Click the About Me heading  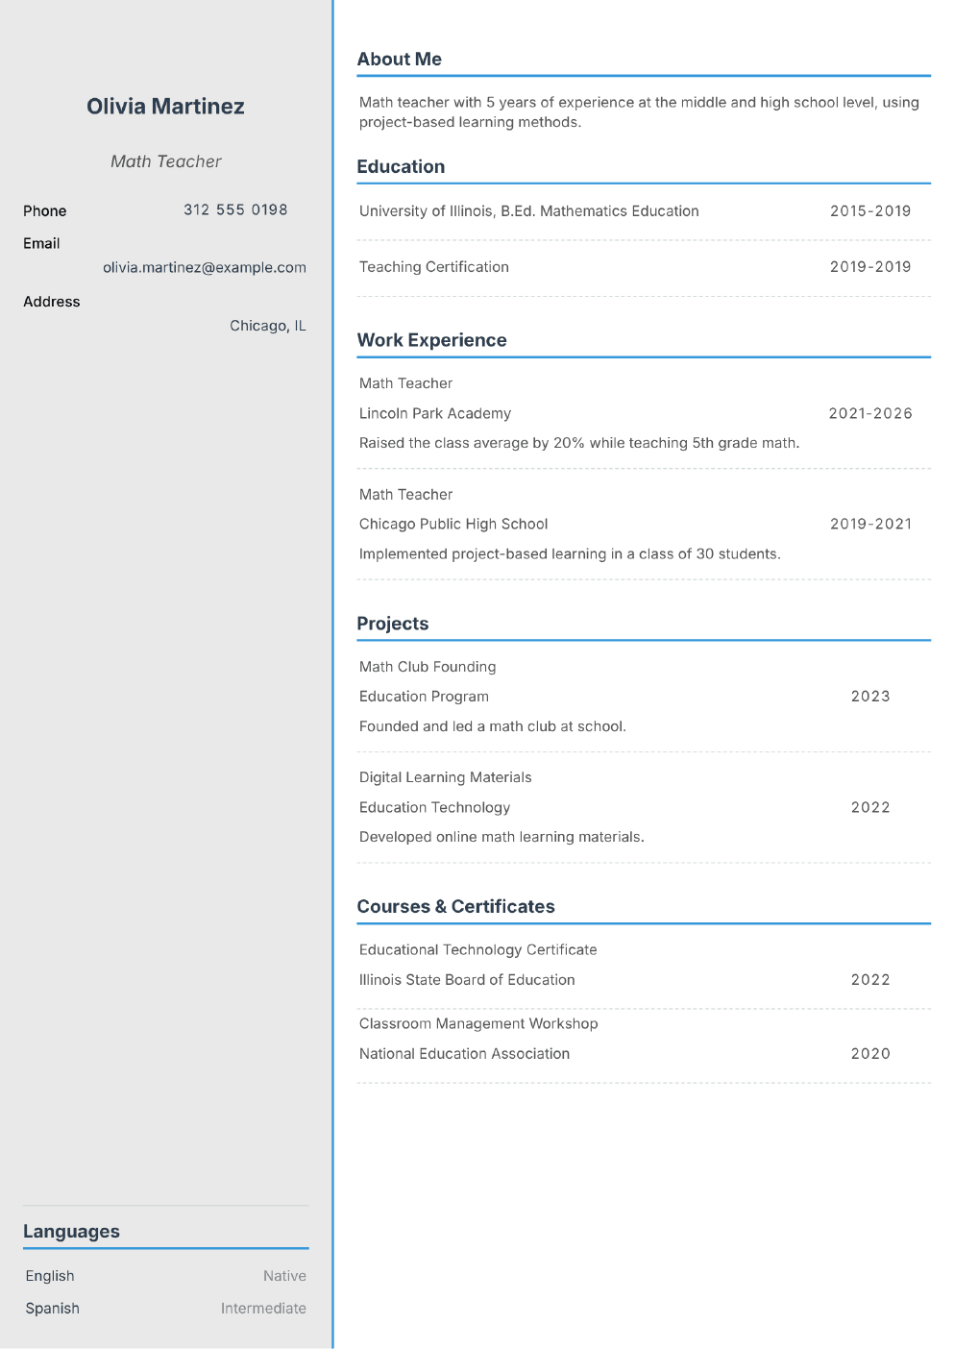[400, 59]
